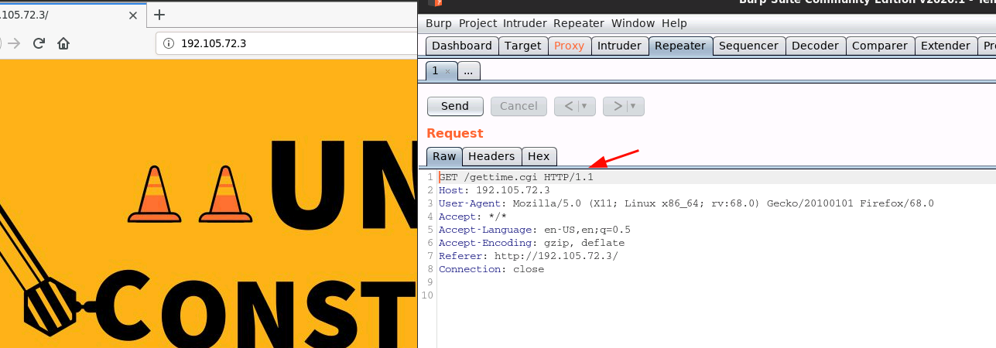Screen dimensions: 996x348
Task: Go to previous request with back arrow
Action: pos(569,106)
